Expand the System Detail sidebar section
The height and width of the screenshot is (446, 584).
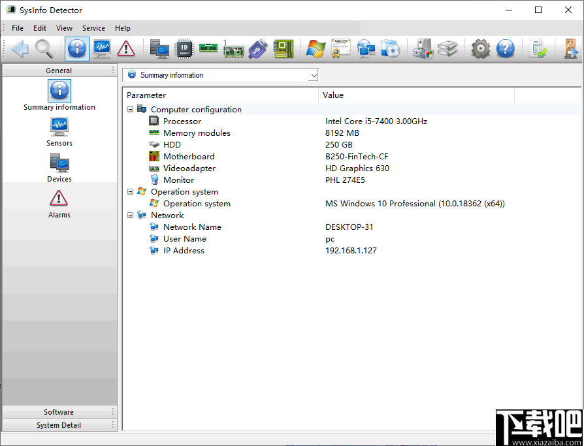(59, 425)
